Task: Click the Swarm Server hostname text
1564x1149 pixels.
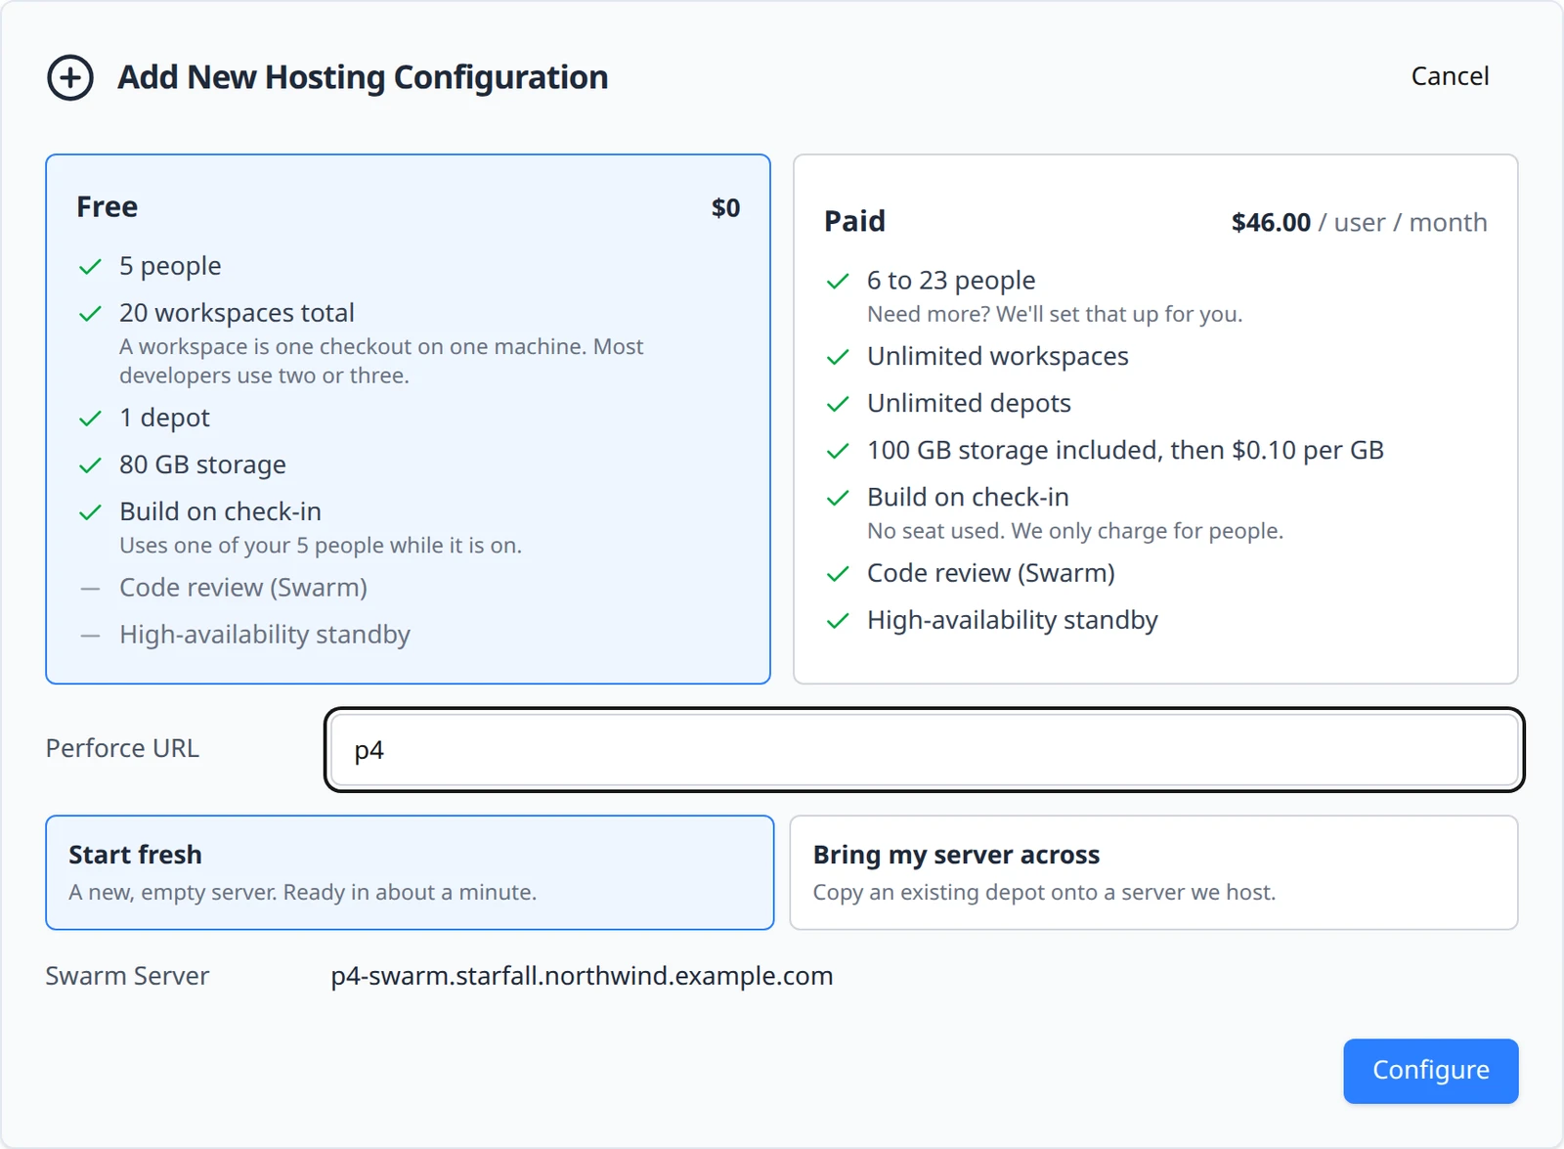Action: point(582,976)
